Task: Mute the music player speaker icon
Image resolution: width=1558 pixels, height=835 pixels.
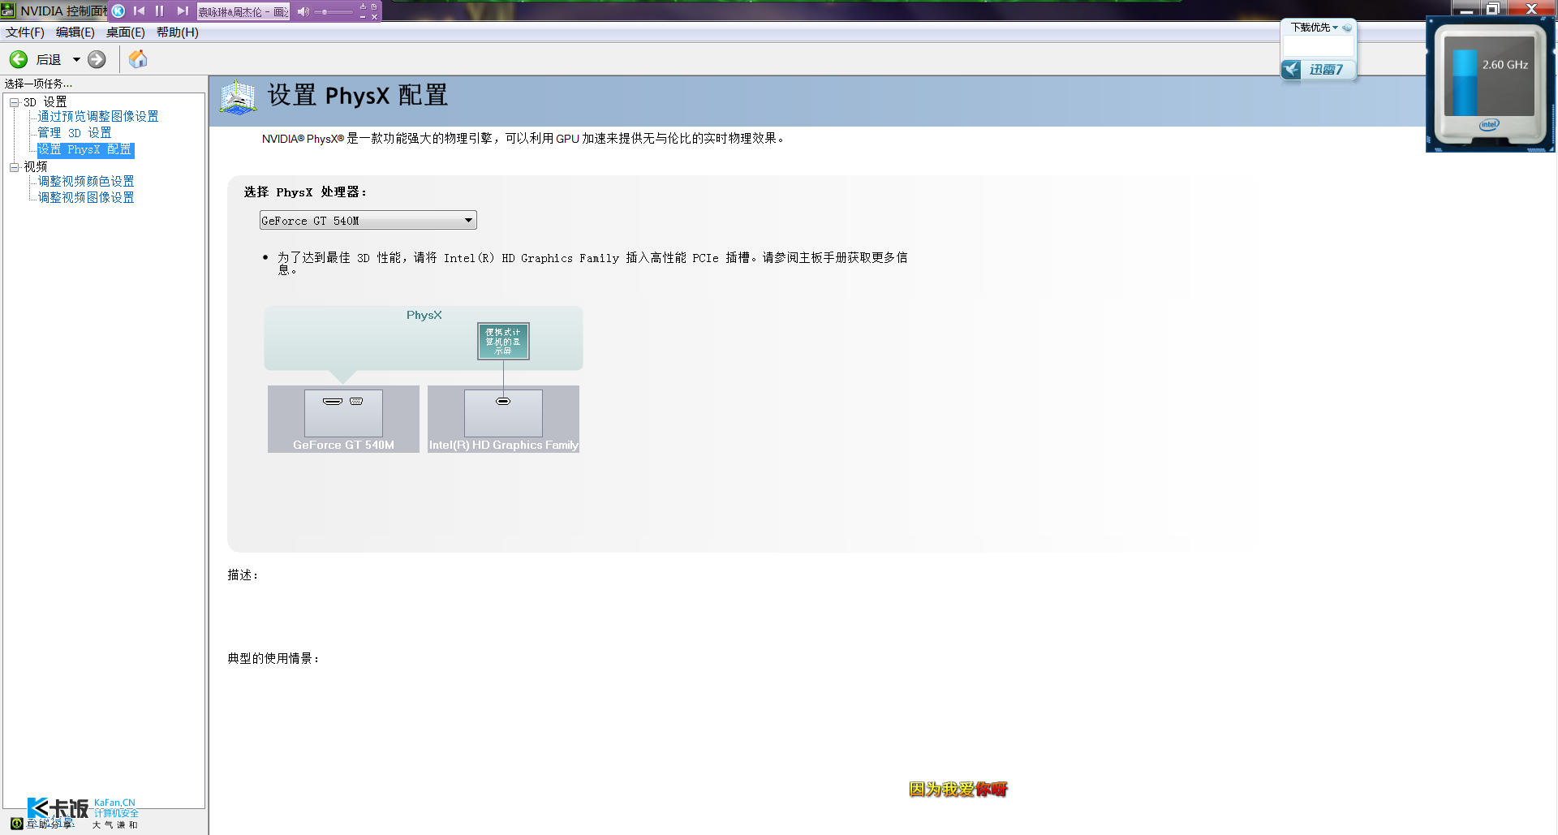Action: [x=303, y=11]
